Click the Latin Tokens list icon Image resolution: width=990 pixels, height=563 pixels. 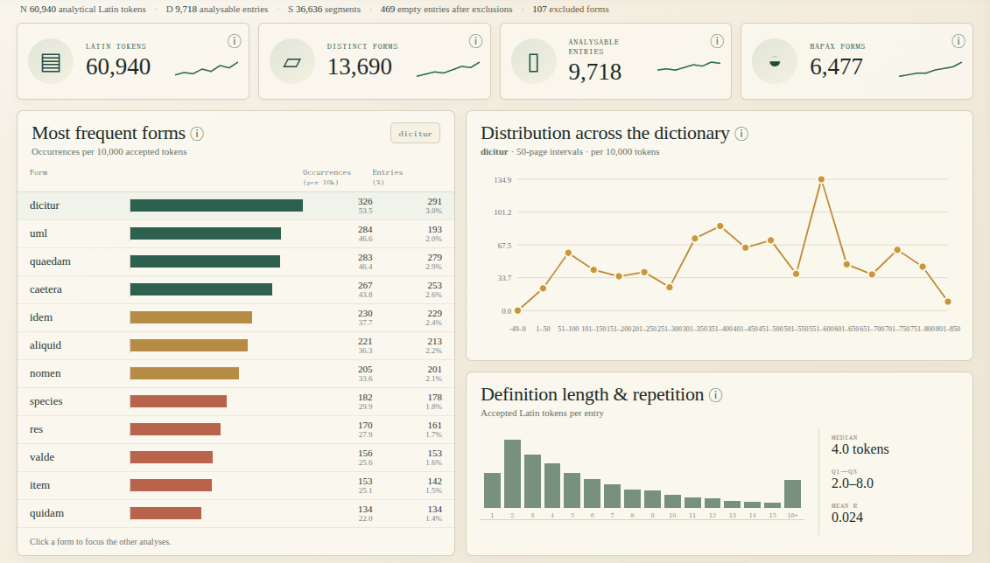coord(51,62)
